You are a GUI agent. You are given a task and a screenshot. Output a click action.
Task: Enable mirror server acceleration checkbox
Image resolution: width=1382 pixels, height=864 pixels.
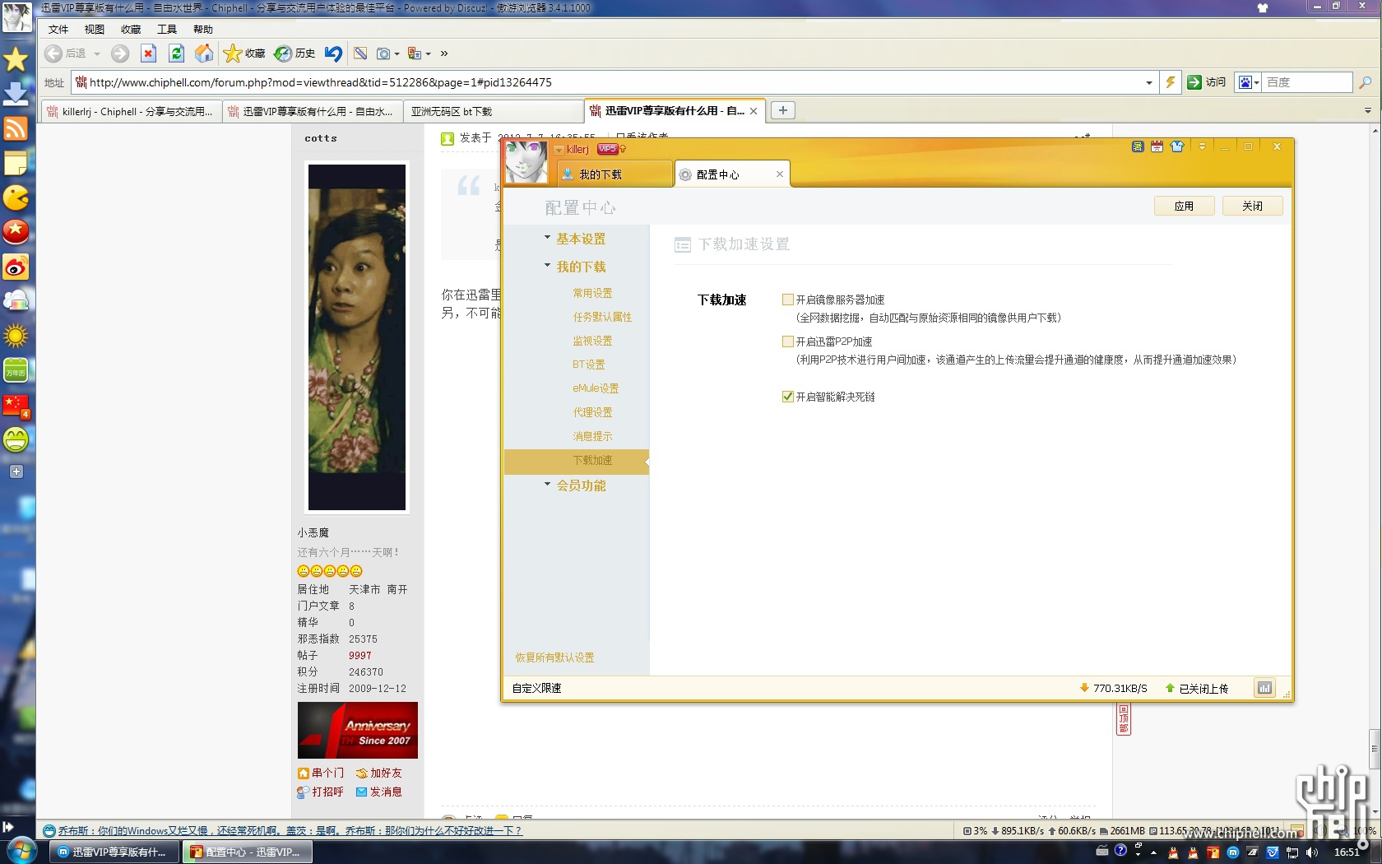tap(788, 300)
